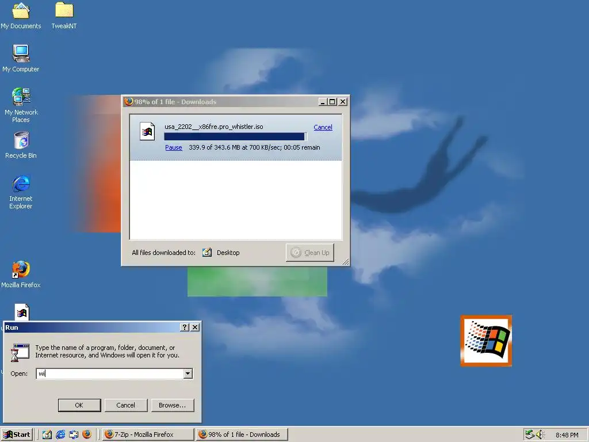Image resolution: width=589 pixels, height=442 pixels.
Task: Click the volume speaker tray icon
Action: 540,435
